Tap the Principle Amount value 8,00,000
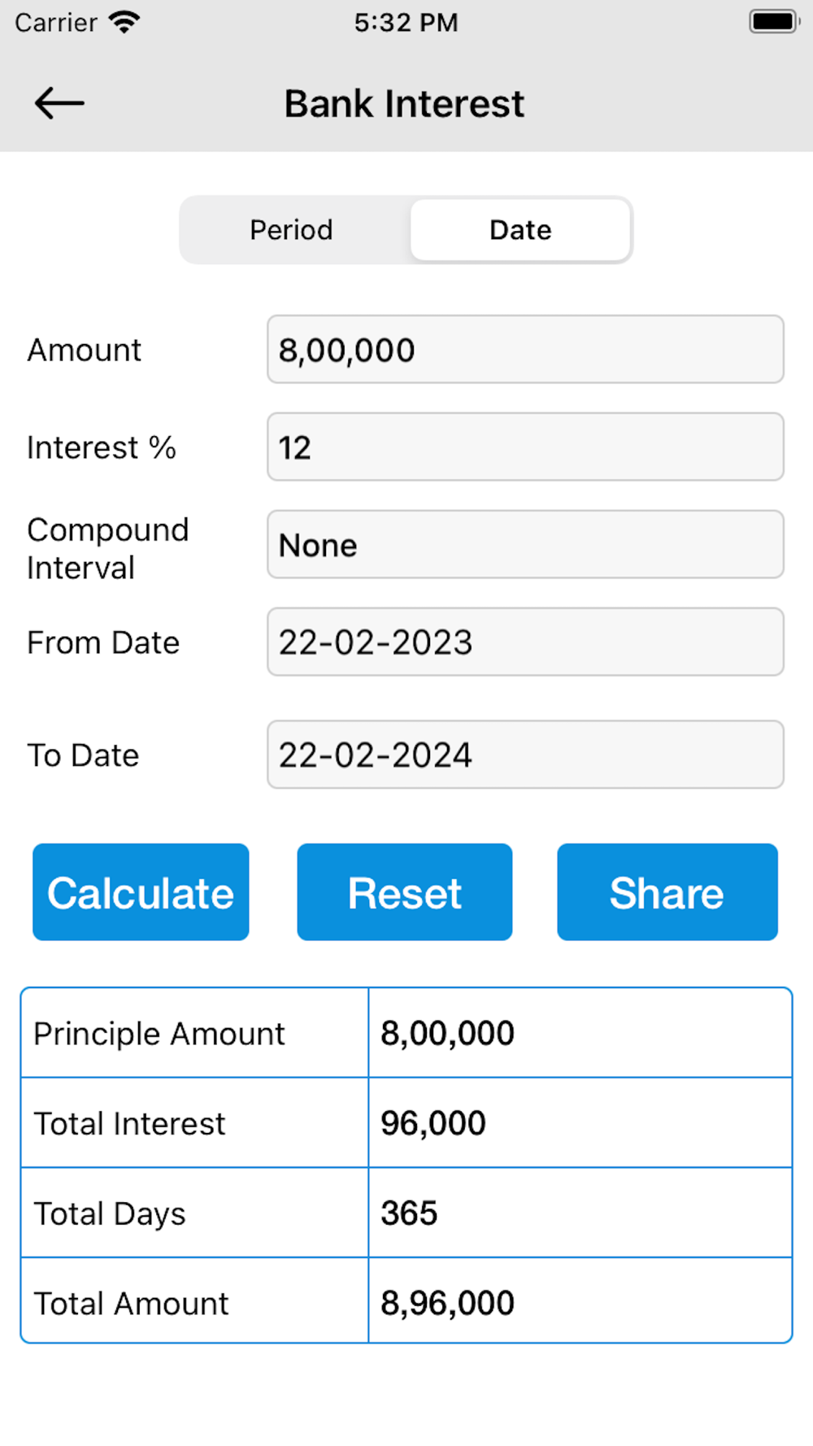 coord(447,1034)
